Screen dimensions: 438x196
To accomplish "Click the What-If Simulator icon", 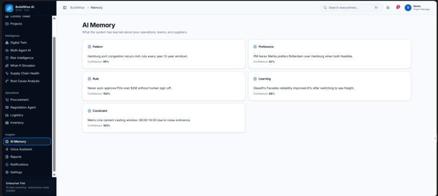I will [x=7, y=66].
